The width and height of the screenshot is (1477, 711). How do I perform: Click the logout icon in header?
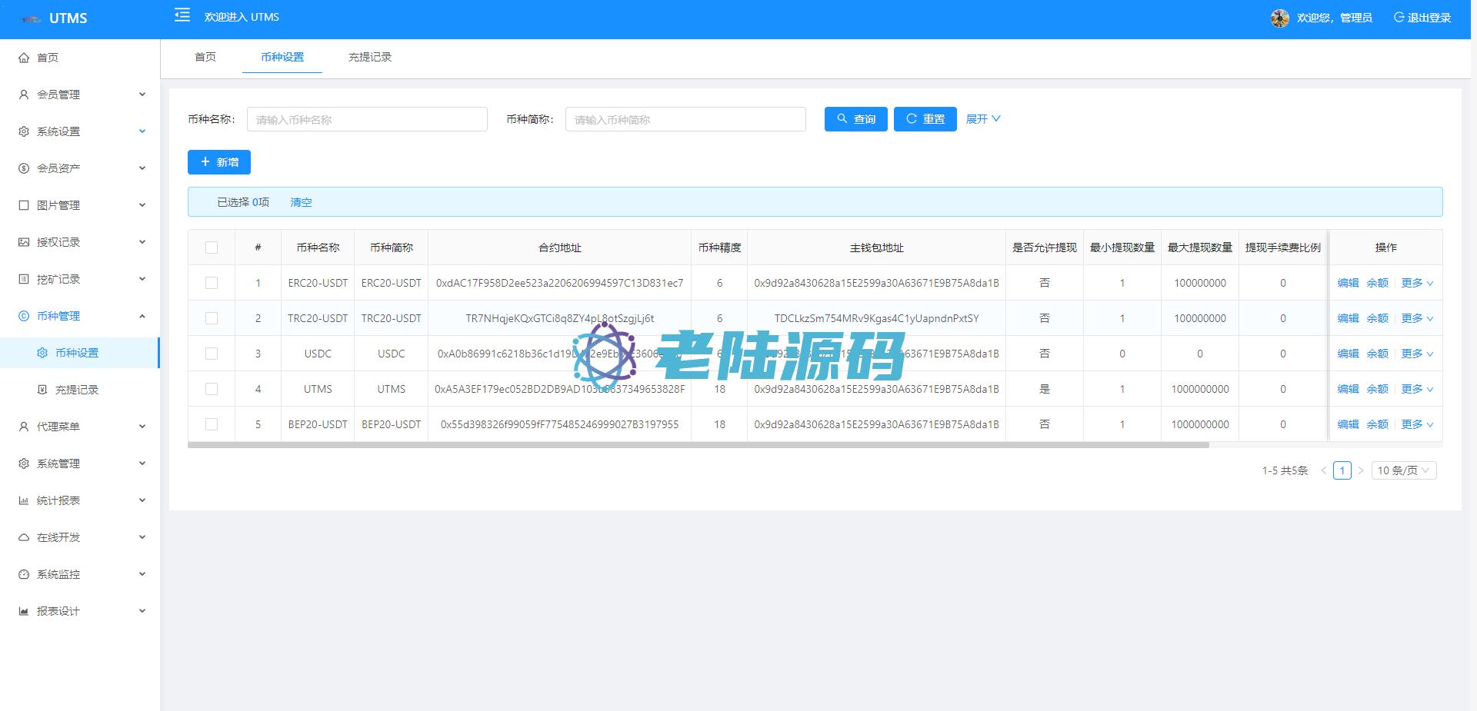[x=1399, y=18]
